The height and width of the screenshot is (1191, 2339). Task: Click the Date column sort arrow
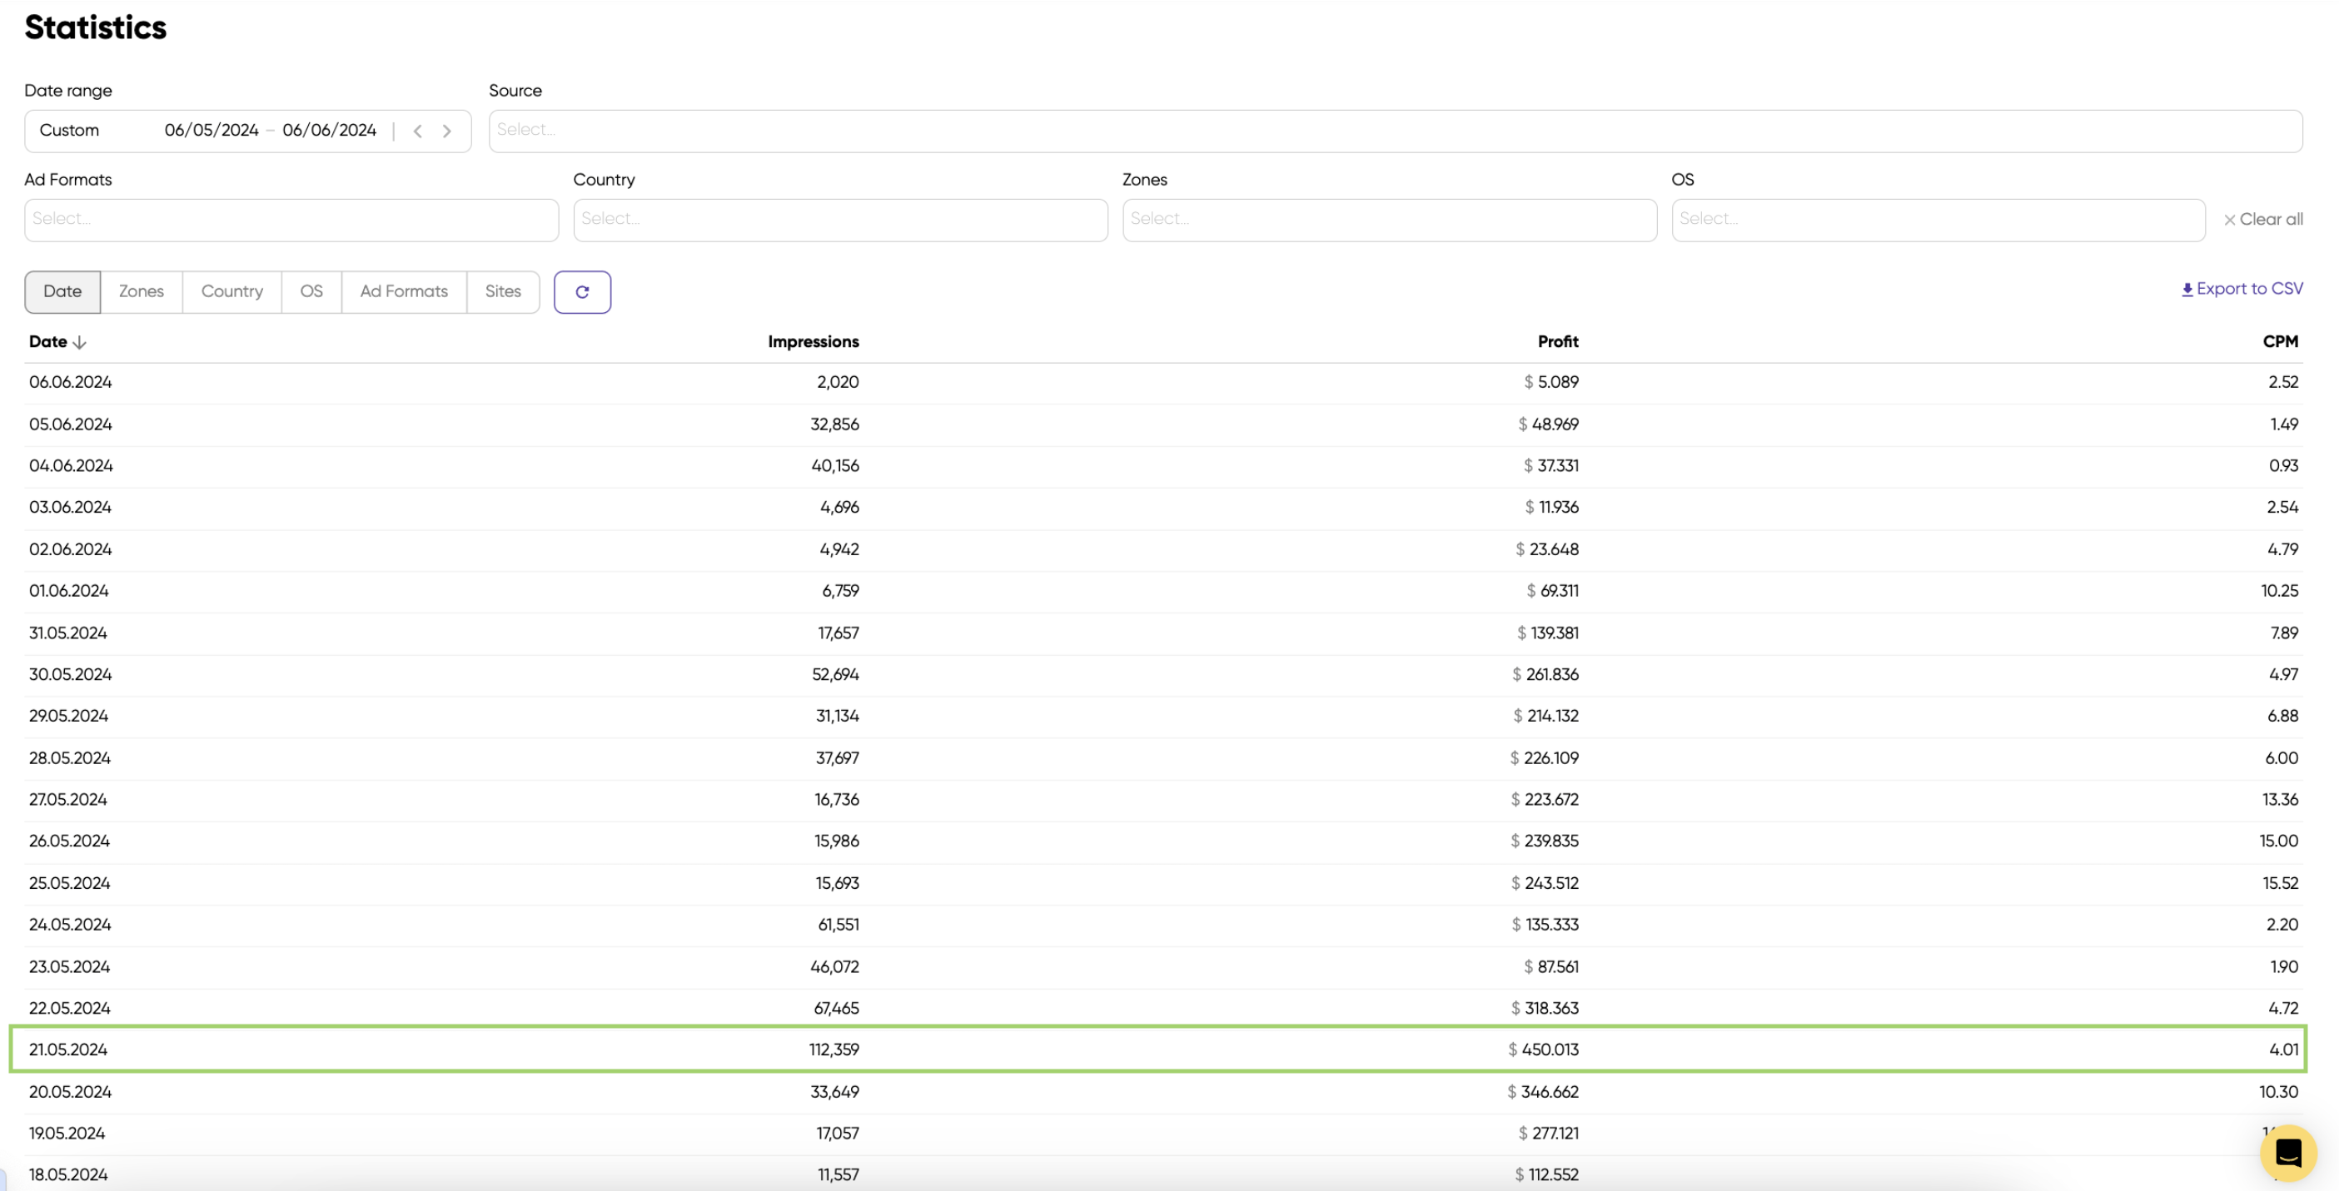pyautogui.click(x=80, y=342)
